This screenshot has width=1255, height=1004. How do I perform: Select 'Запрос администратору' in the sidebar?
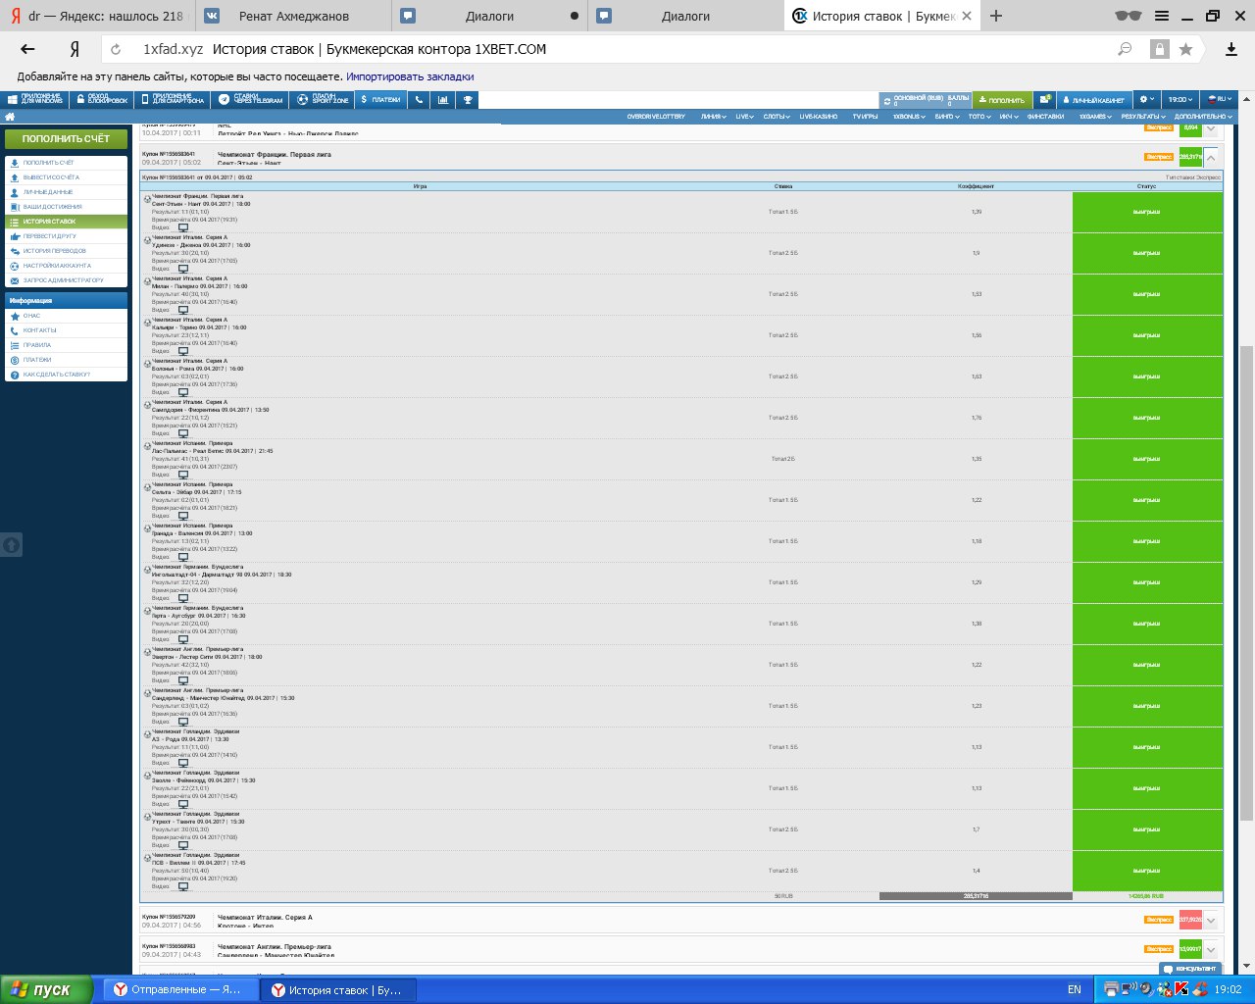(x=66, y=280)
